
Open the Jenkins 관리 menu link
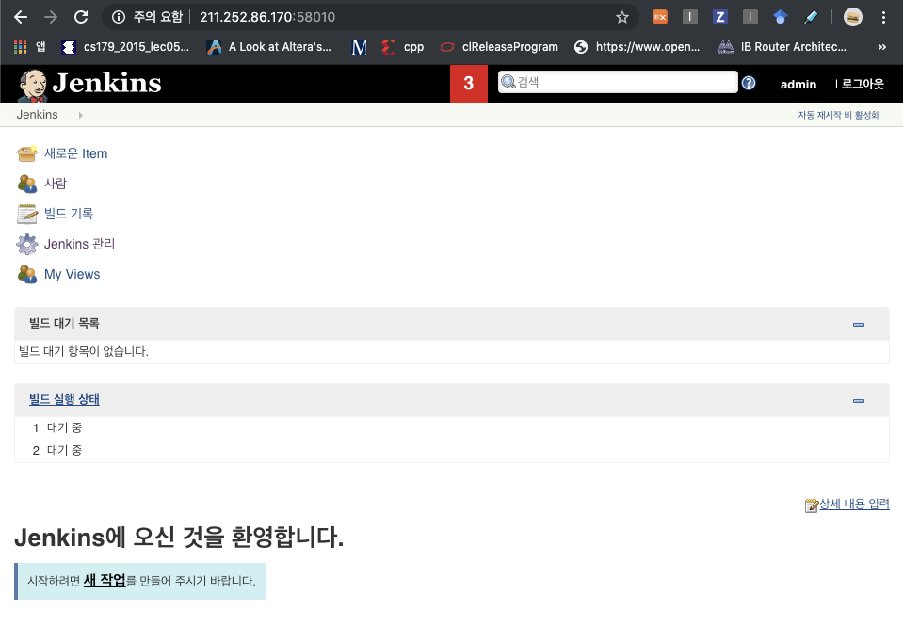79,244
